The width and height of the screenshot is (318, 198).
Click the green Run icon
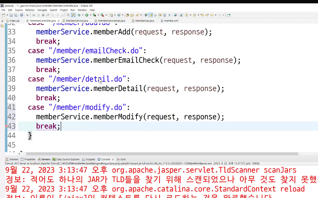[87, 15]
